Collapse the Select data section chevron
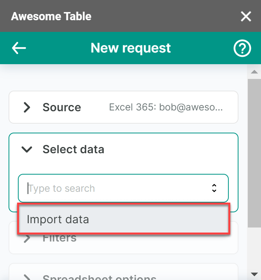This screenshot has height=280, width=261. (27, 149)
